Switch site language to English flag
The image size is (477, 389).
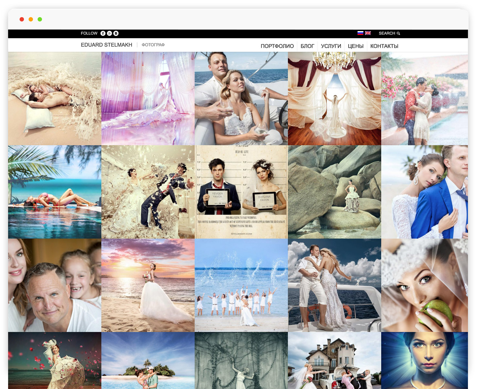[368, 33]
